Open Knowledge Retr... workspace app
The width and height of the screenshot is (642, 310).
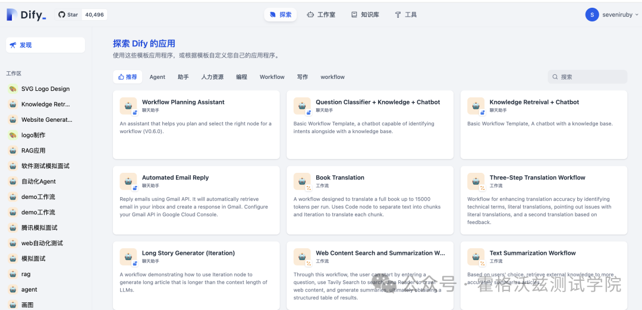click(x=45, y=105)
